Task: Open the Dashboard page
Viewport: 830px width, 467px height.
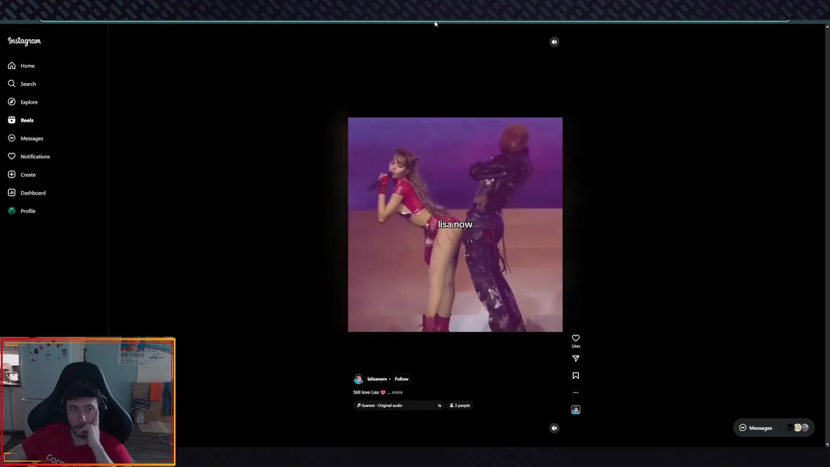Action: click(27, 193)
